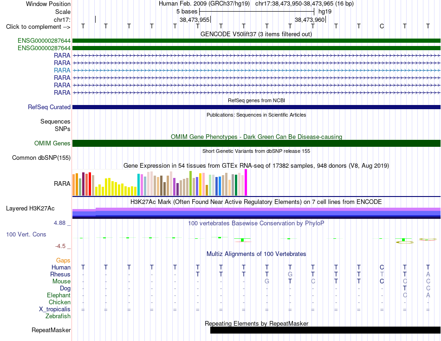Open the GENCODE V50lift37 track title

tap(256, 34)
